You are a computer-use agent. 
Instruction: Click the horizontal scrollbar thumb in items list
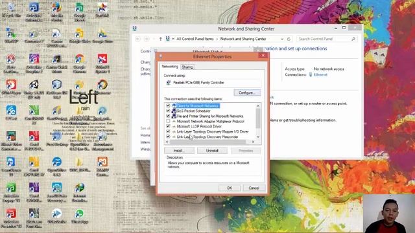tap(207, 142)
